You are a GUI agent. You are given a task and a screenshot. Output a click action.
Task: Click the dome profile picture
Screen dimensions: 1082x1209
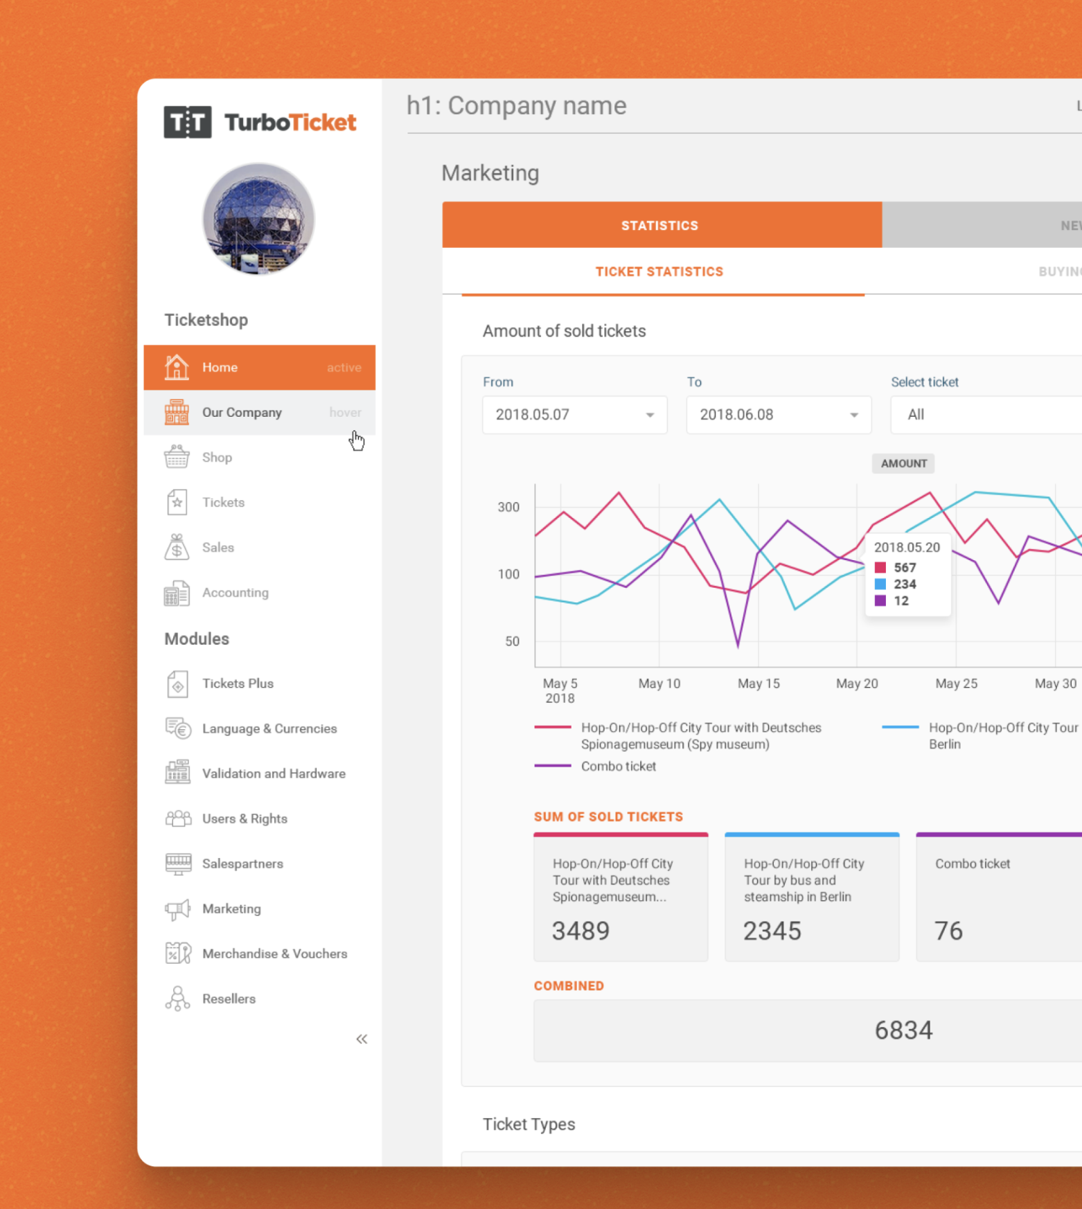click(258, 218)
